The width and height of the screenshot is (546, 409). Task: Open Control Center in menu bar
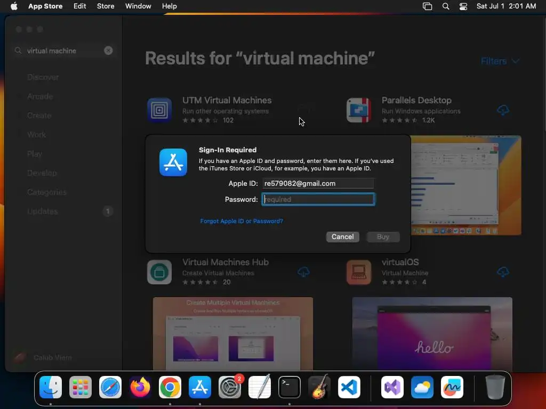click(463, 6)
